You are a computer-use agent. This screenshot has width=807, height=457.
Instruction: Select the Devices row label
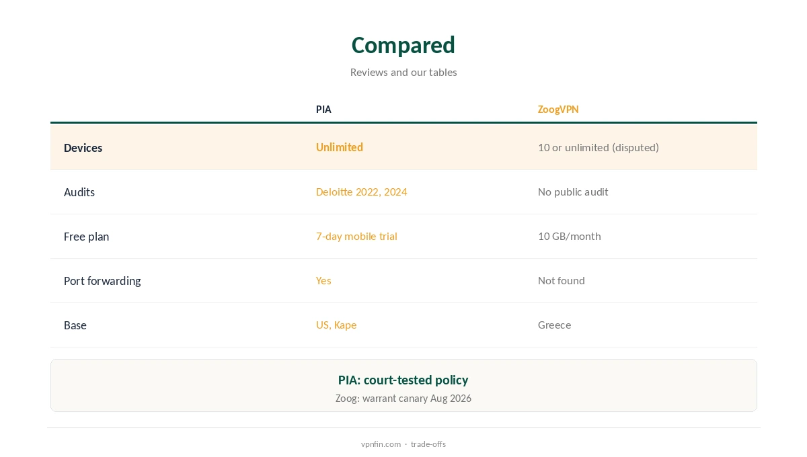click(x=83, y=148)
